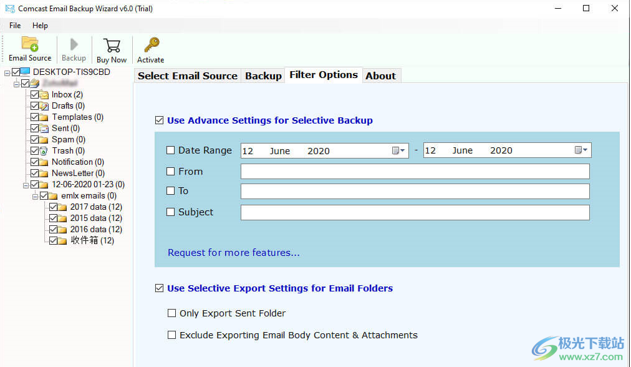Enable the From filter checkbox
The width and height of the screenshot is (631, 367).
pyautogui.click(x=171, y=171)
